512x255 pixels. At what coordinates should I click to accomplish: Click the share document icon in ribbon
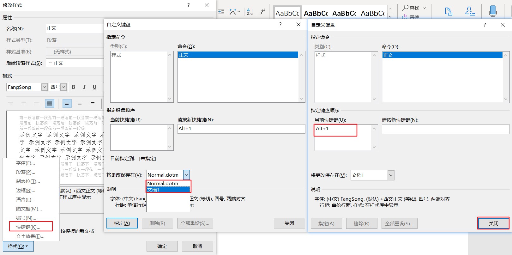(448, 12)
